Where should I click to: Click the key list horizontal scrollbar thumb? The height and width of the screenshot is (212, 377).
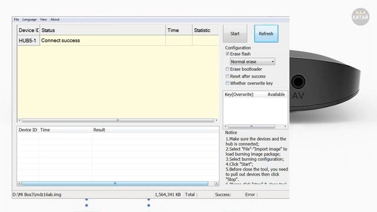tap(252, 126)
